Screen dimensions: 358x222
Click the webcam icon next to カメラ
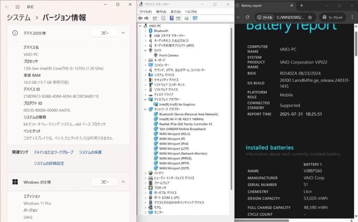150,50
